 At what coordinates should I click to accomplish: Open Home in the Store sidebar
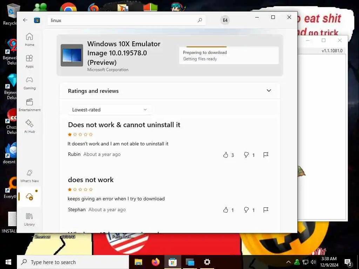(29, 40)
